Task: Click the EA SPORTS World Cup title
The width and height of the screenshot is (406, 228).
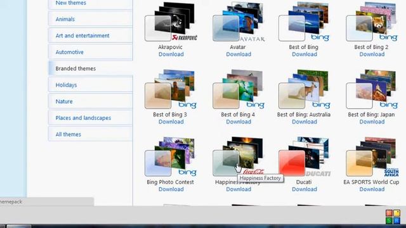Action: click(x=371, y=182)
